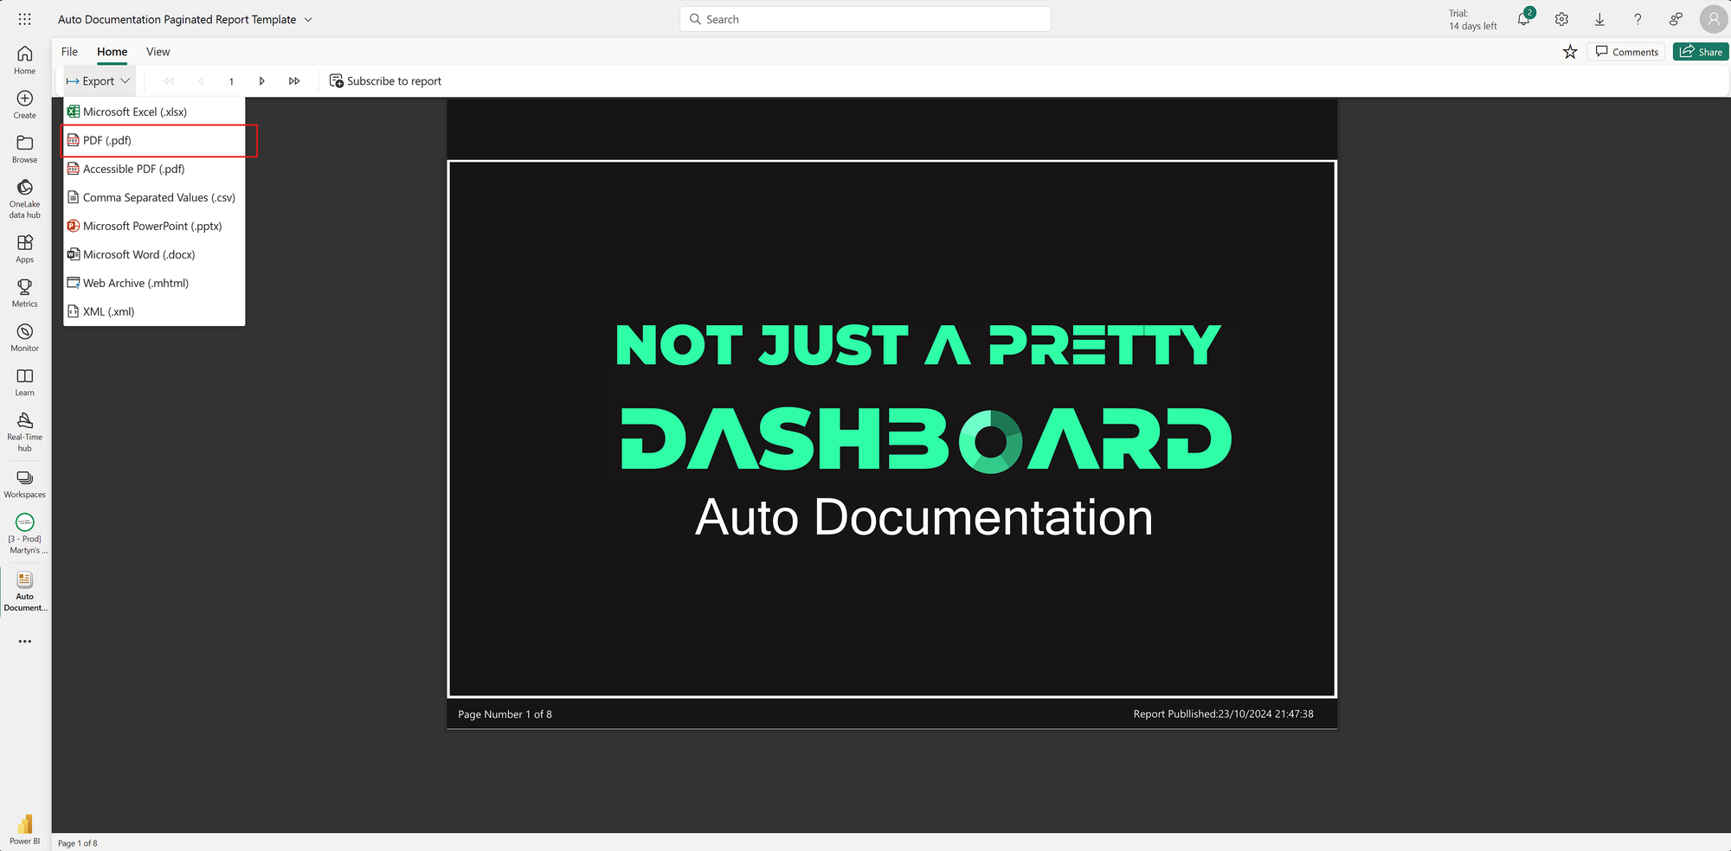The height and width of the screenshot is (851, 1731).
Task: Expand the report title dropdown chevron
Action: 308,20
